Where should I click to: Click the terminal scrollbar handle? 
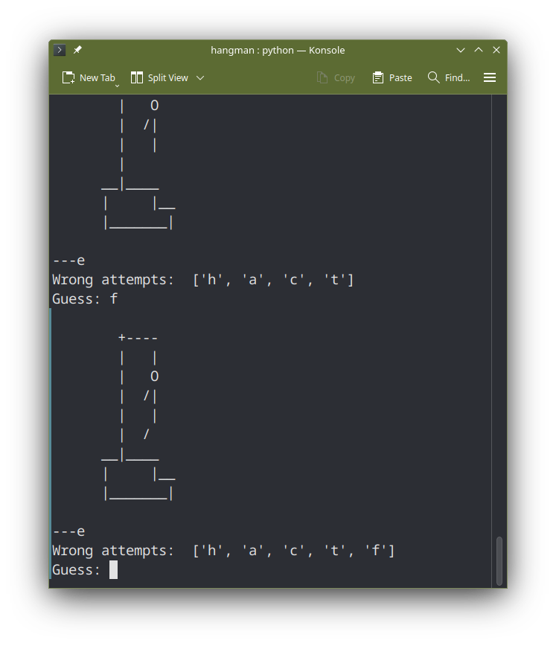499,560
